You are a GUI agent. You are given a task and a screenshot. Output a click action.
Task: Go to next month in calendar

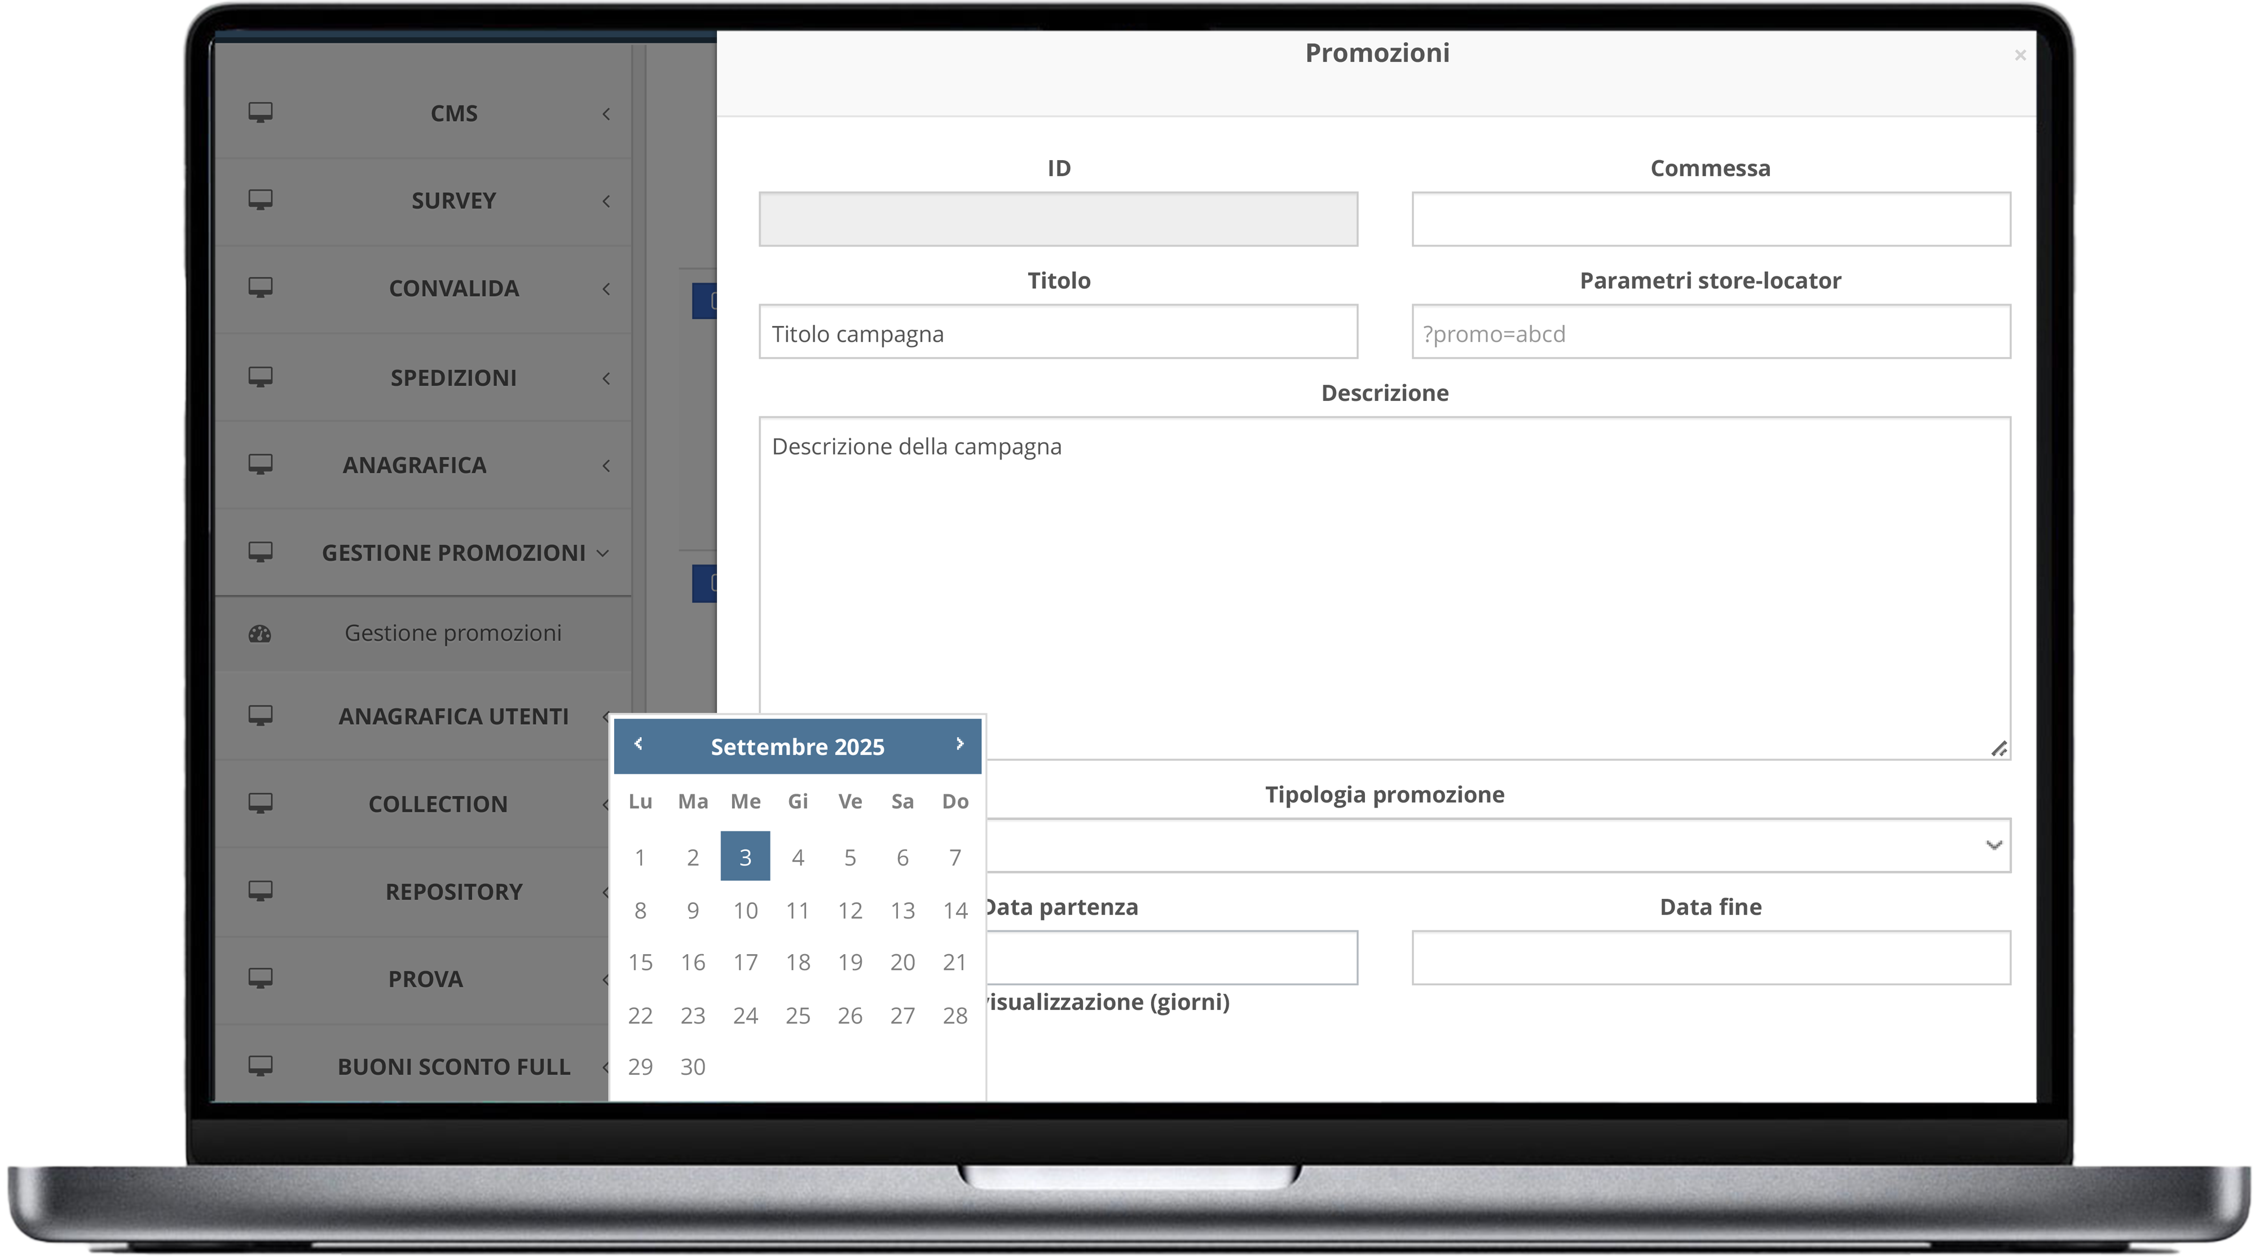(959, 744)
